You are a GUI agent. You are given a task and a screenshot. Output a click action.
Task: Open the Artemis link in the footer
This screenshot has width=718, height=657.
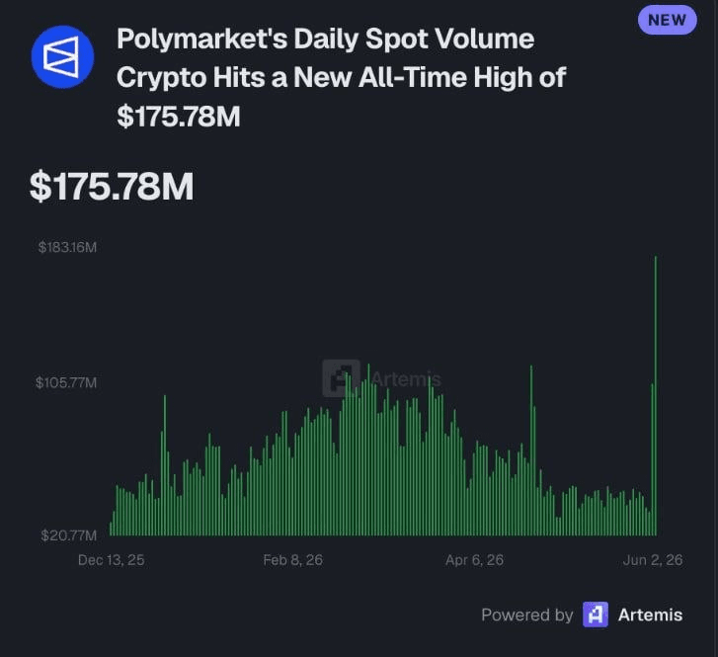pyautogui.click(x=650, y=615)
